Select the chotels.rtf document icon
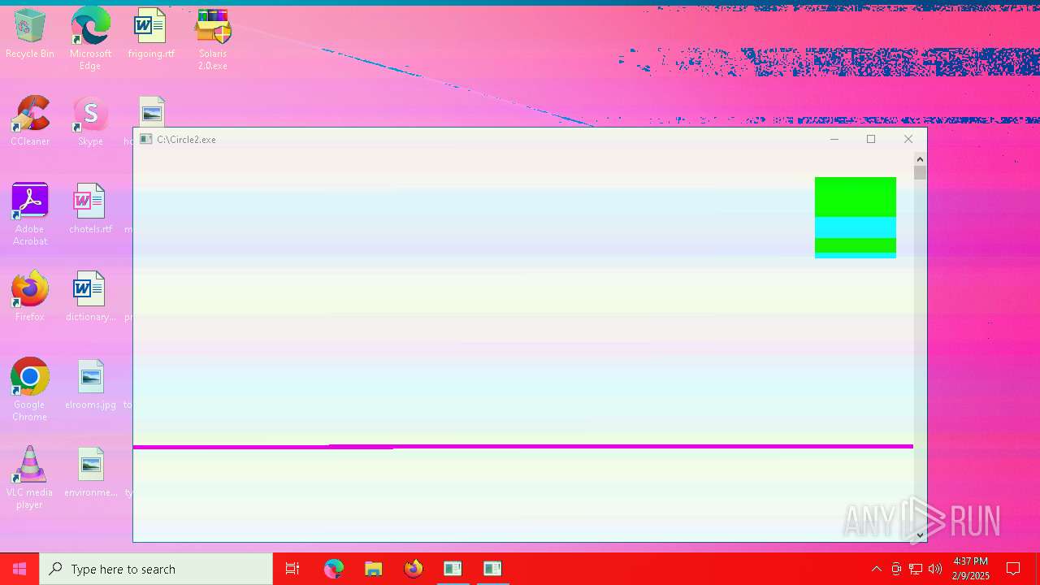This screenshot has height=585, width=1040. click(x=90, y=209)
